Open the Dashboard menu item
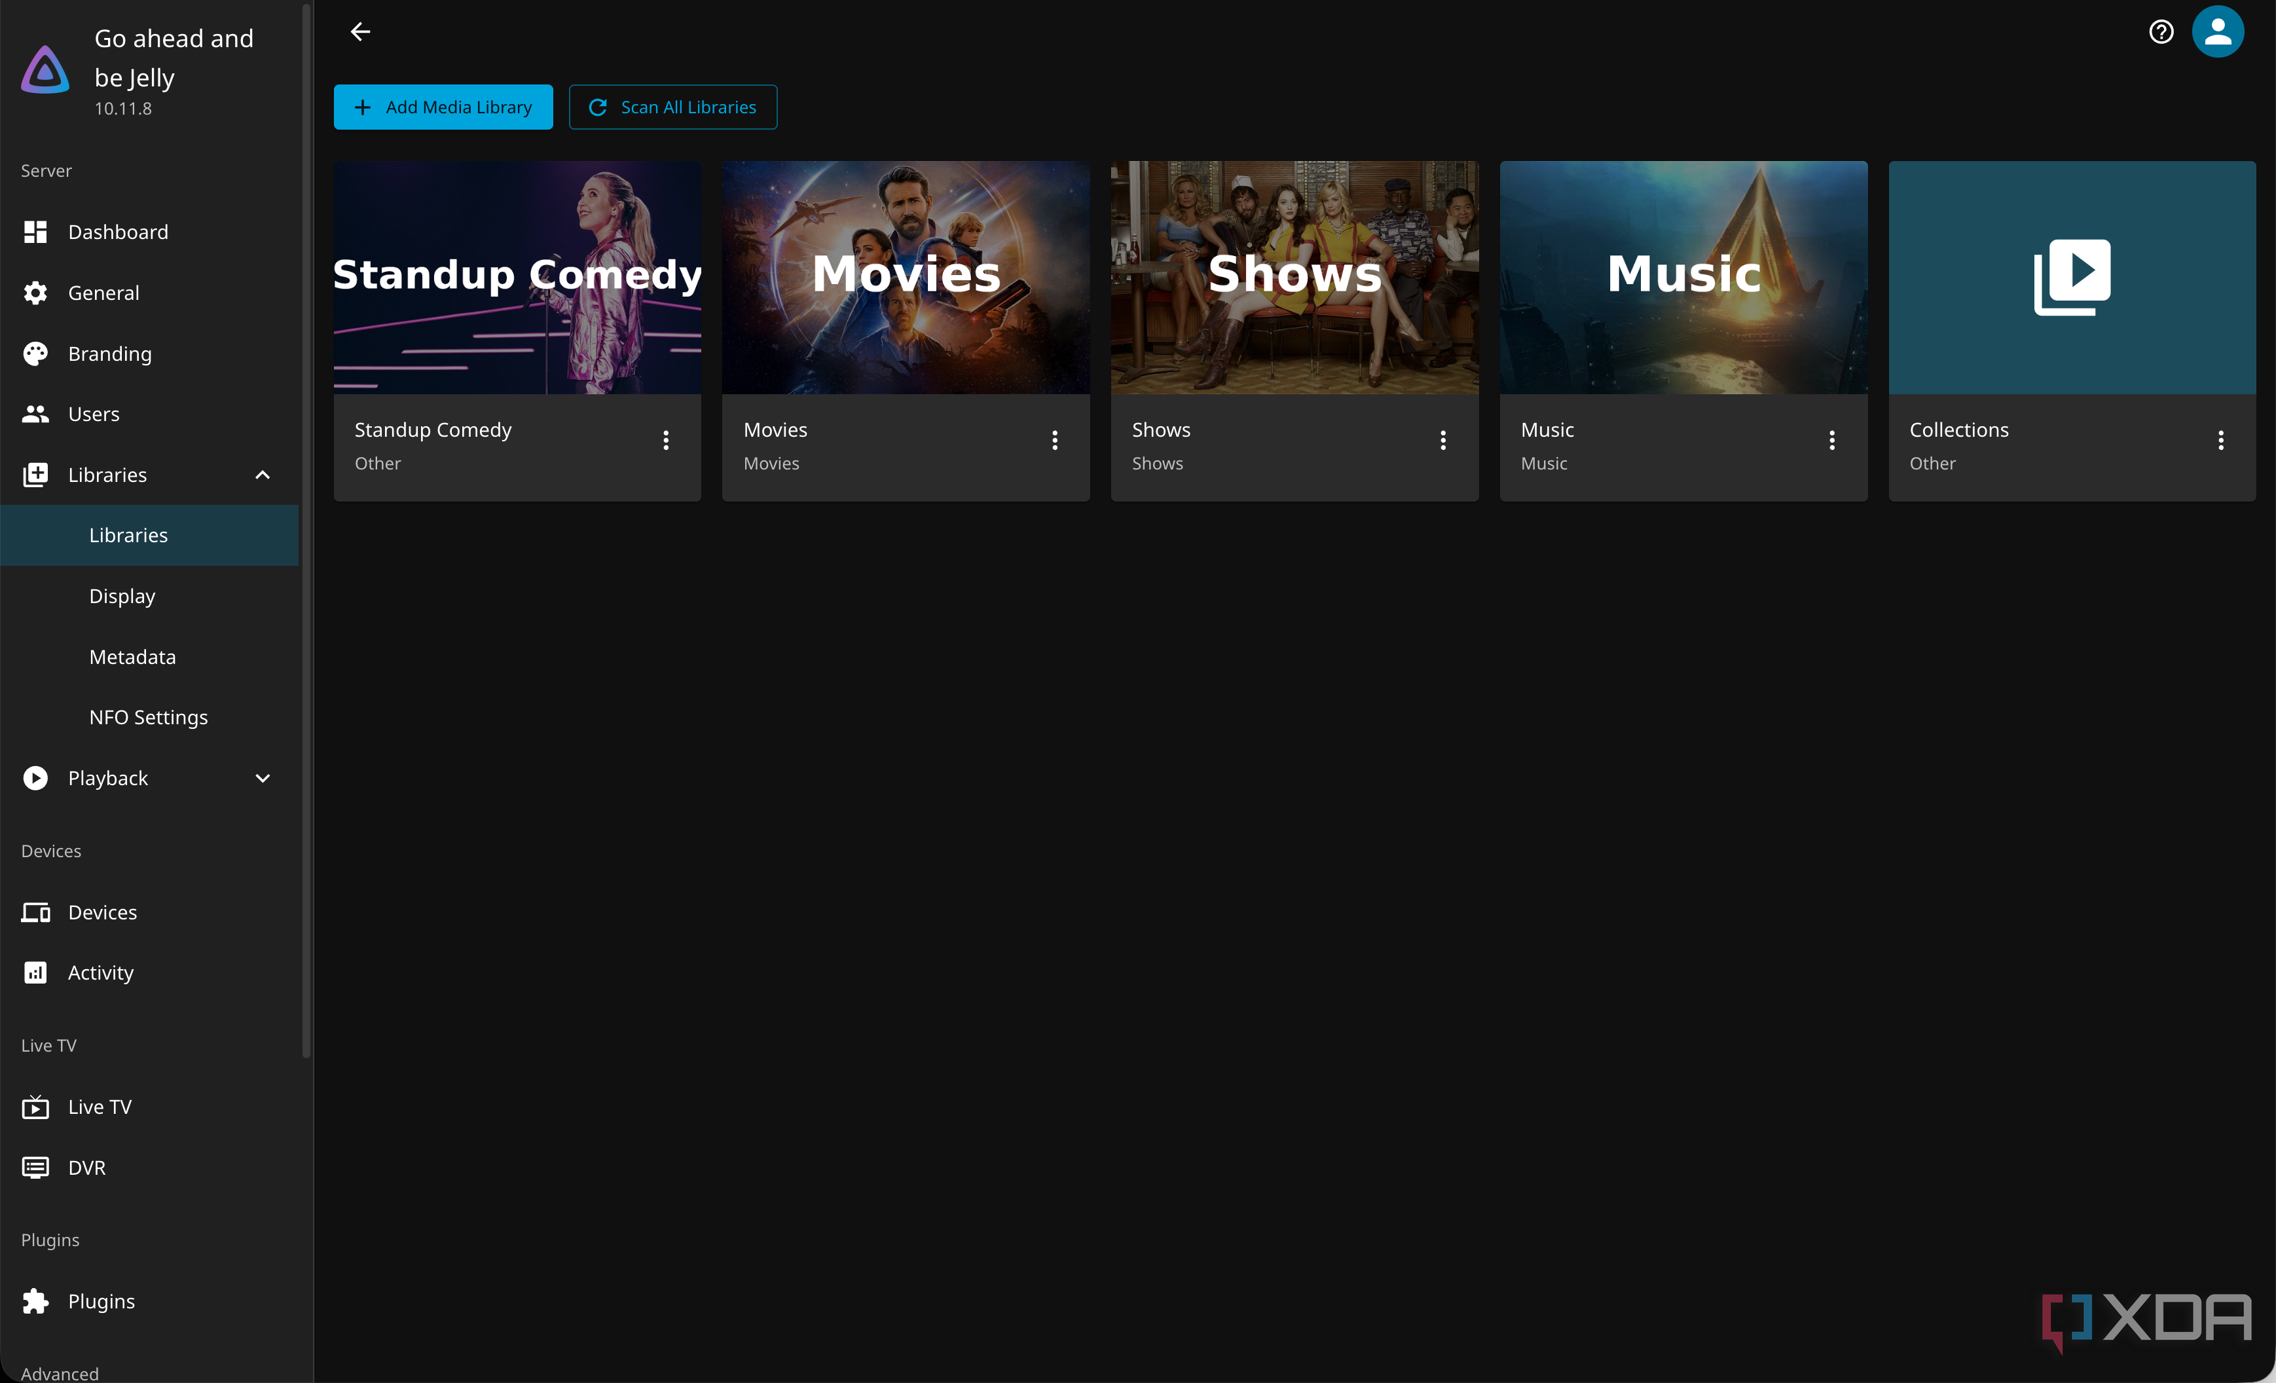Image resolution: width=2276 pixels, height=1383 pixels. (150, 232)
